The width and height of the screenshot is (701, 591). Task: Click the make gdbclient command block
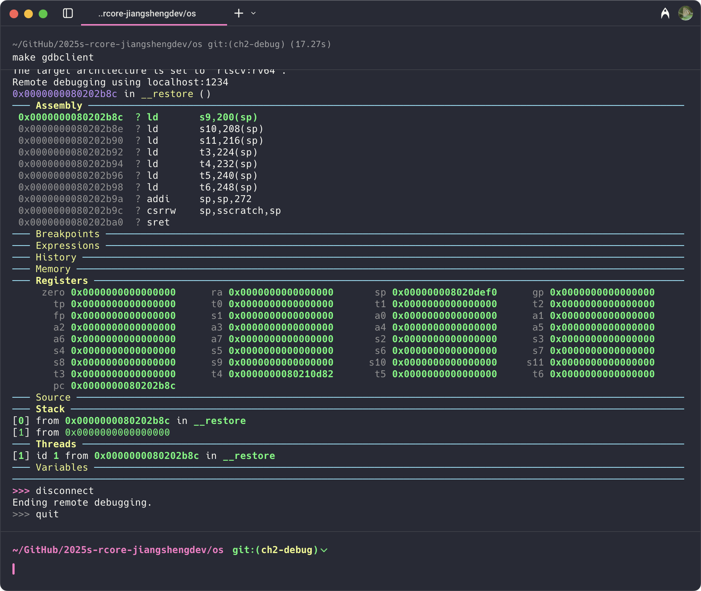click(x=53, y=57)
